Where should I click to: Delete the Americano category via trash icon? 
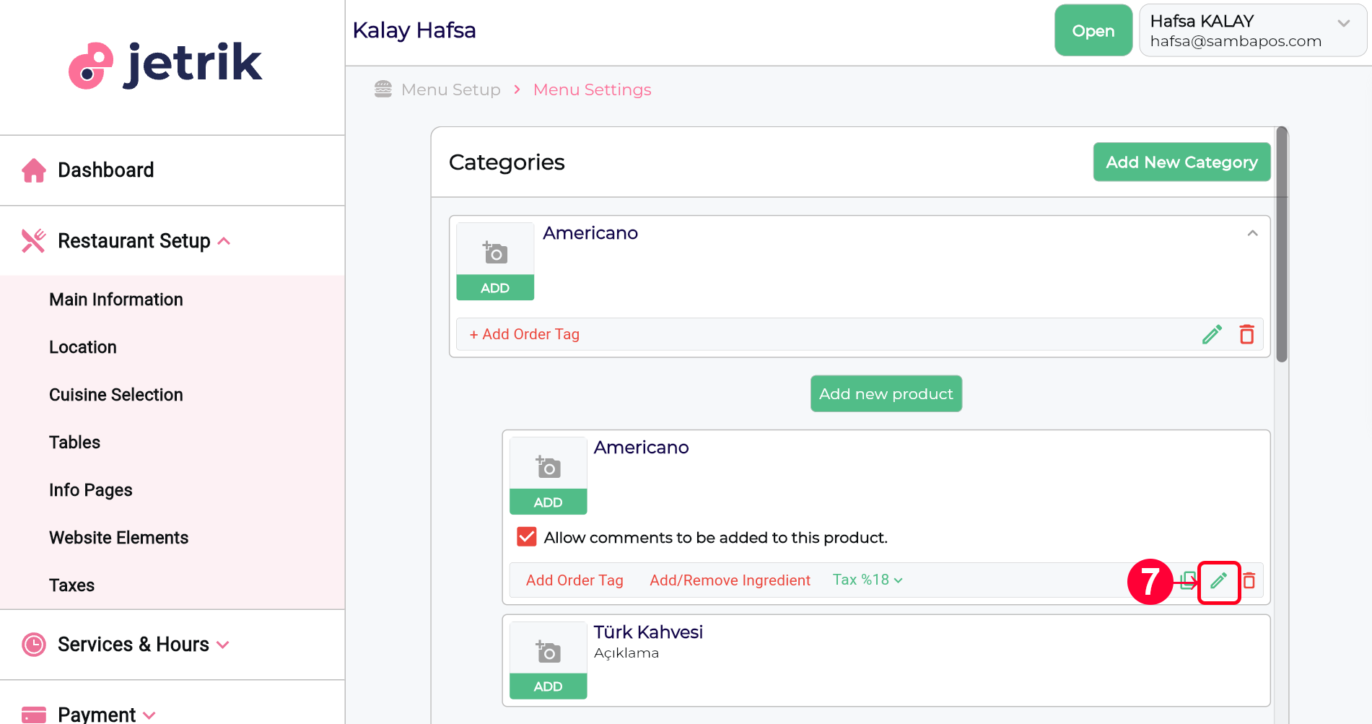click(x=1246, y=334)
